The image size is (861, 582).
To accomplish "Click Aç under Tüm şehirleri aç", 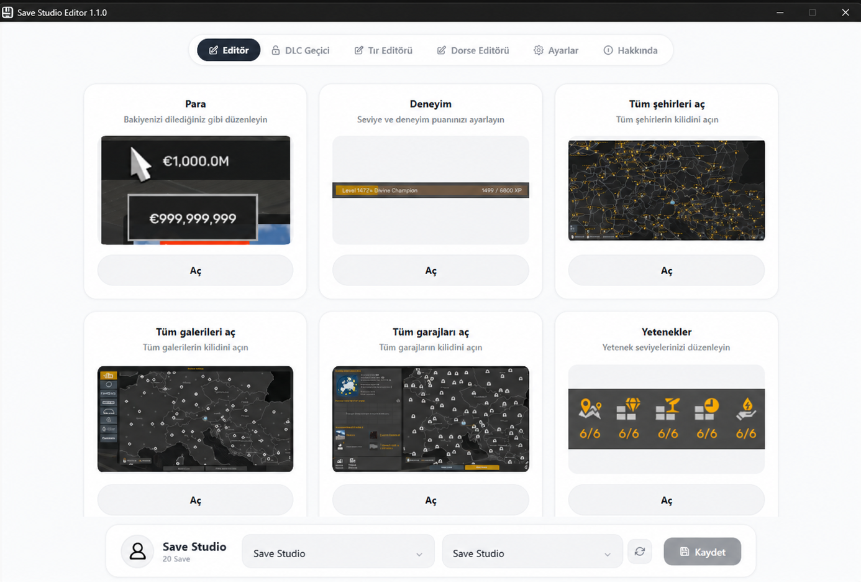I will [x=667, y=270].
